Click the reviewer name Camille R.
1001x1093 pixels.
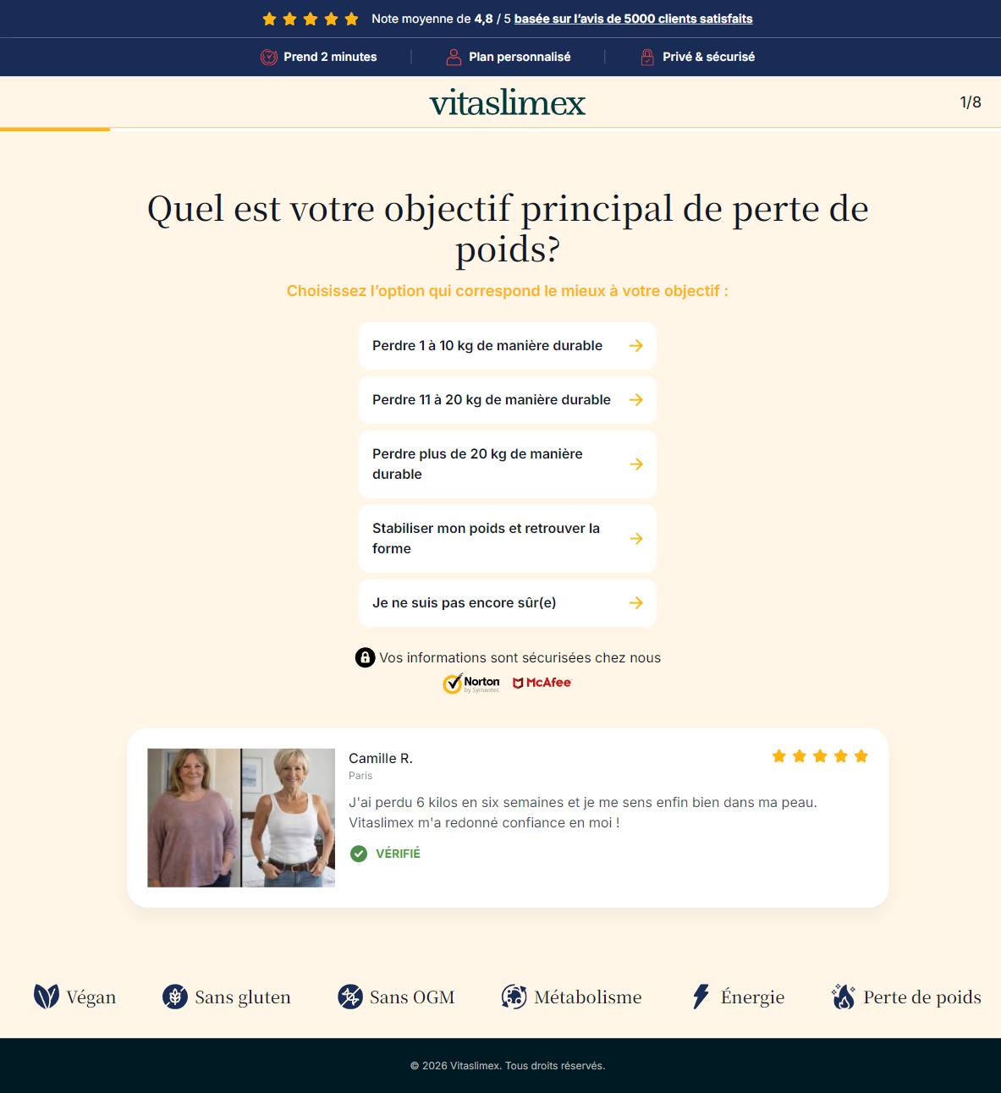(x=381, y=758)
